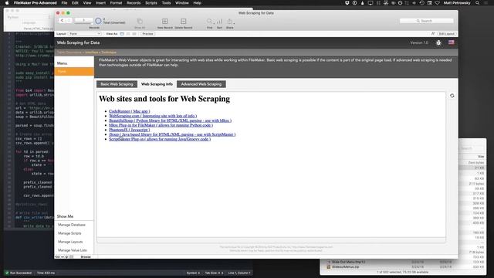Open the View menu
The height and width of the screenshot is (278, 494).
87,3
